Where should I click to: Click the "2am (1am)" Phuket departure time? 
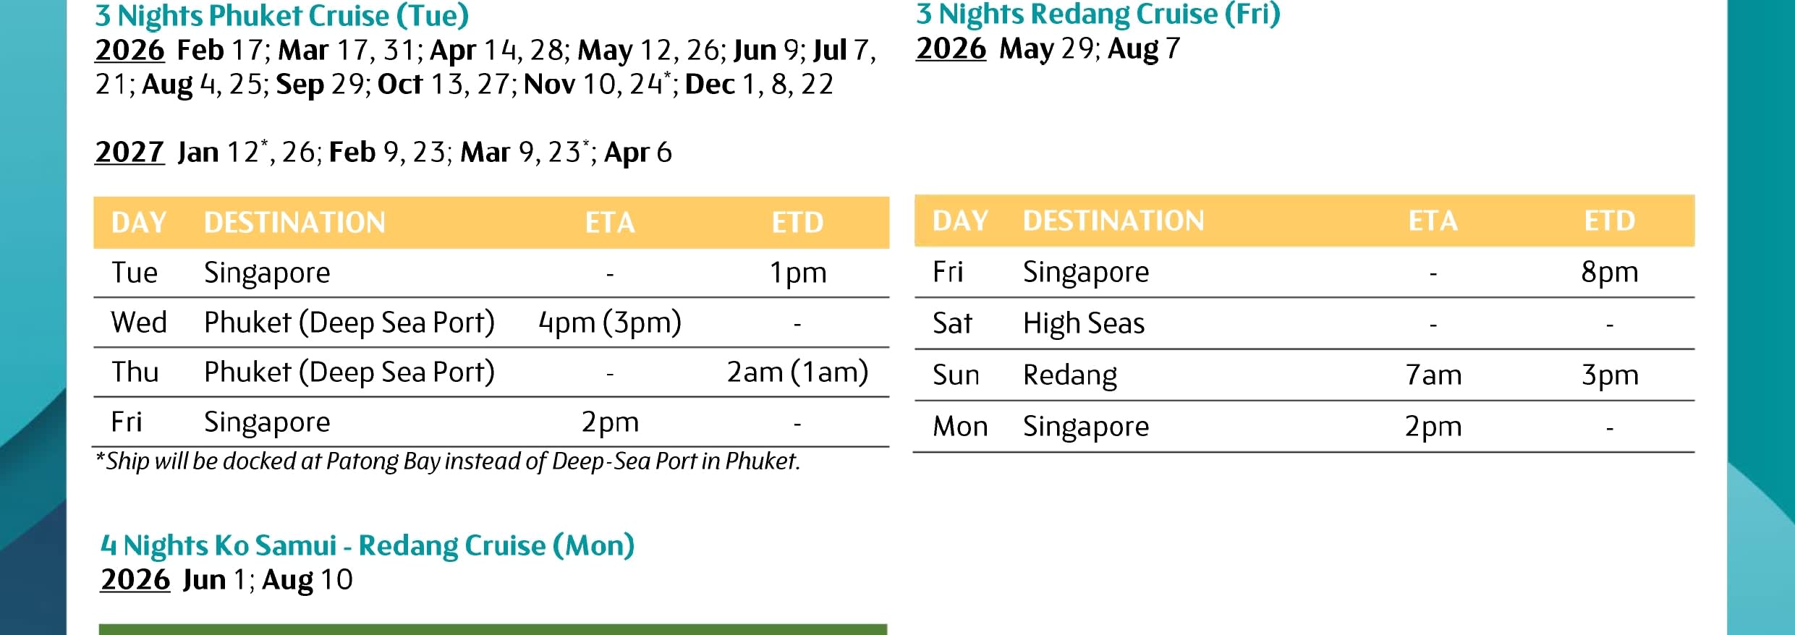pyautogui.click(x=797, y=372)
